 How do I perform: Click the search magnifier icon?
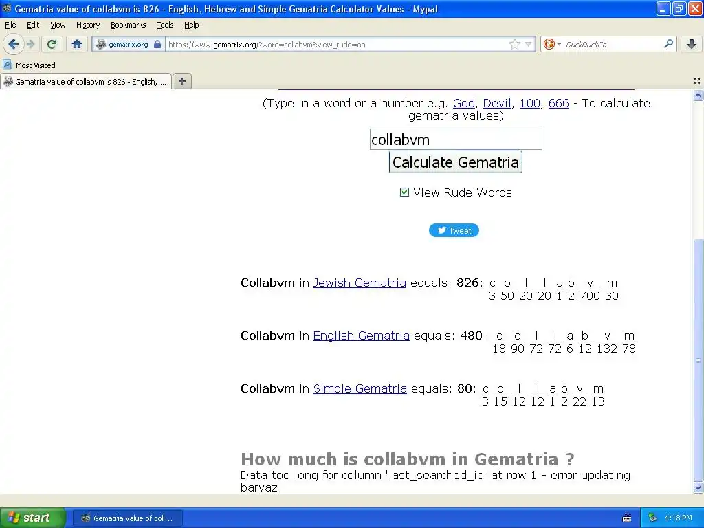pos(668,43)
